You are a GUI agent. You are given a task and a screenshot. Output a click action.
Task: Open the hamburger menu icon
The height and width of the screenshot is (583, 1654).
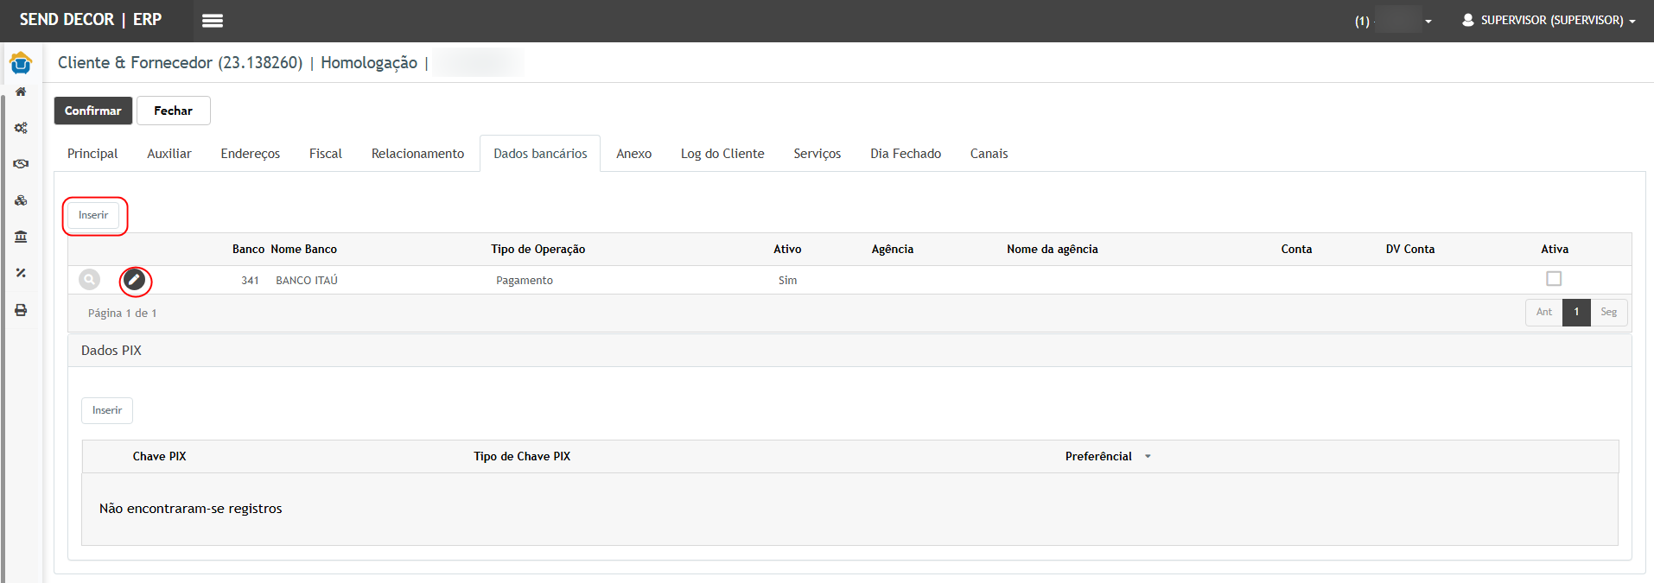213,21
